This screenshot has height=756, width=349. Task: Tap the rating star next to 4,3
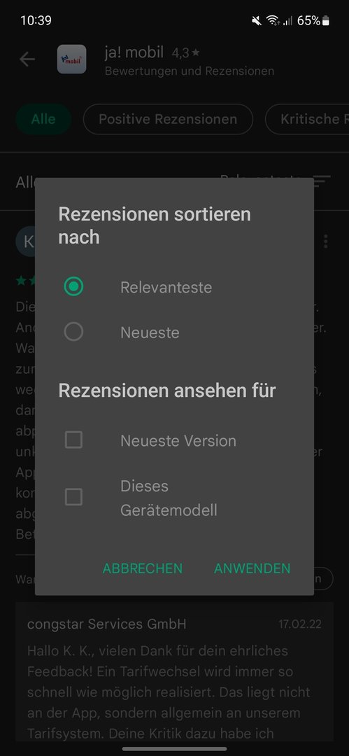pos(195,52)
